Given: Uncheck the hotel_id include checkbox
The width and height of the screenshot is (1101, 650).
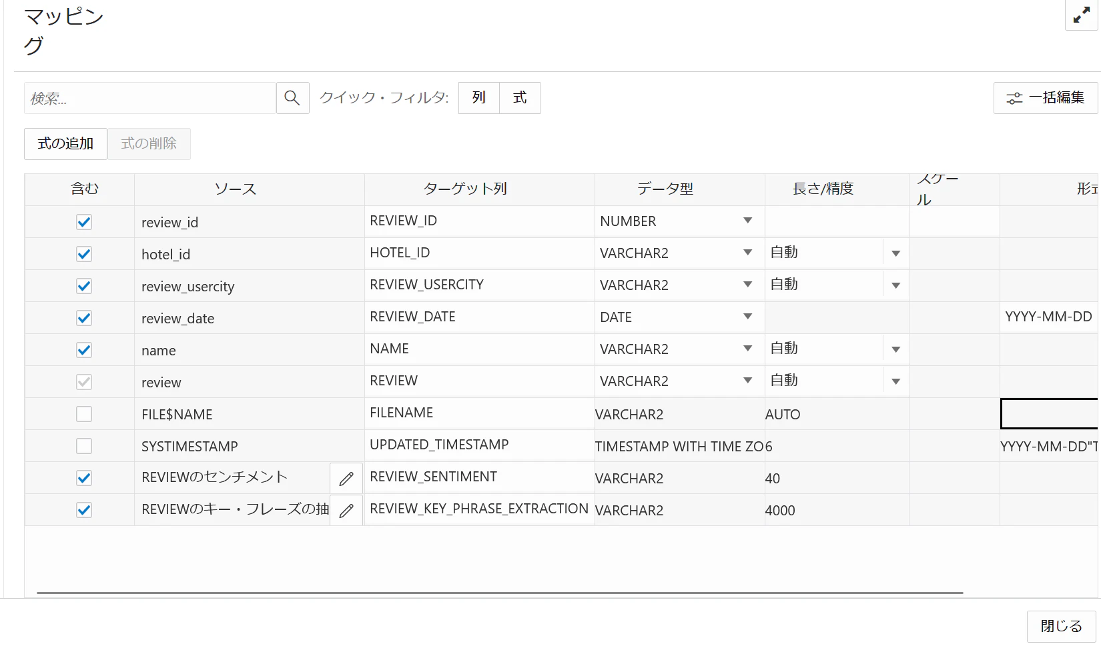Looking at the screenshot, I should point(84,254).
